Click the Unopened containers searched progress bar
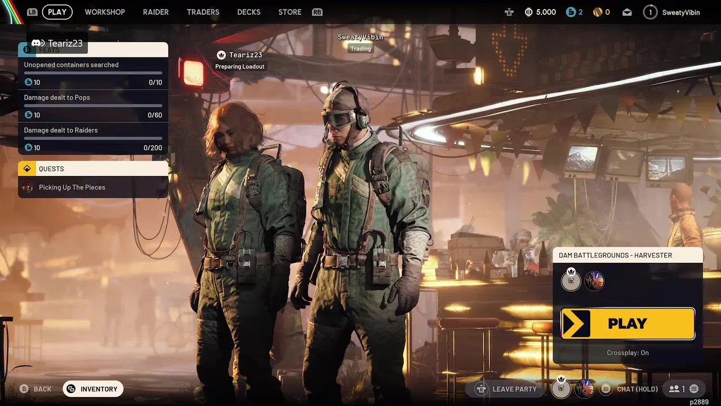Screen dimensions: 721x406 [93, 73]
